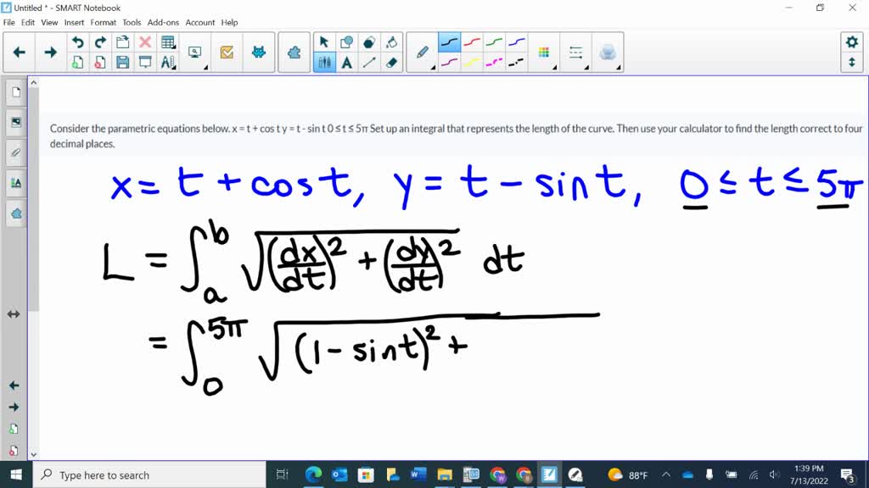Open the Tools menu

(131, 22)
